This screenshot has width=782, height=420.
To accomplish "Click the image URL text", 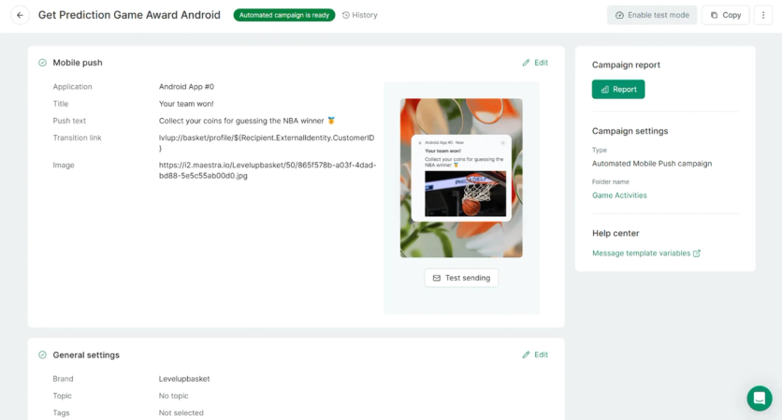I will [x=268, y=170].
